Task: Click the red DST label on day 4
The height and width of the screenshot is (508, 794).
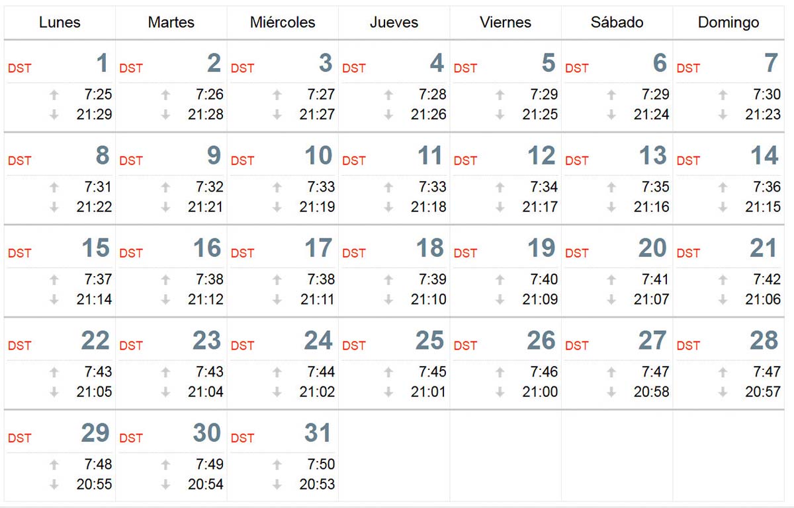Action: [354, 68]
